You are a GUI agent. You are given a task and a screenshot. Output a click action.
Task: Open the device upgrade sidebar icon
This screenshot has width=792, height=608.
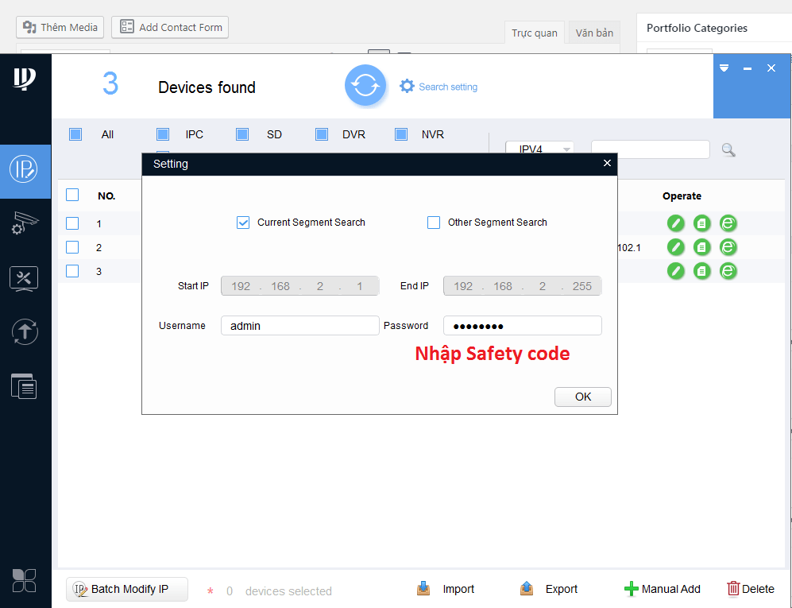[x=25, y=331]
